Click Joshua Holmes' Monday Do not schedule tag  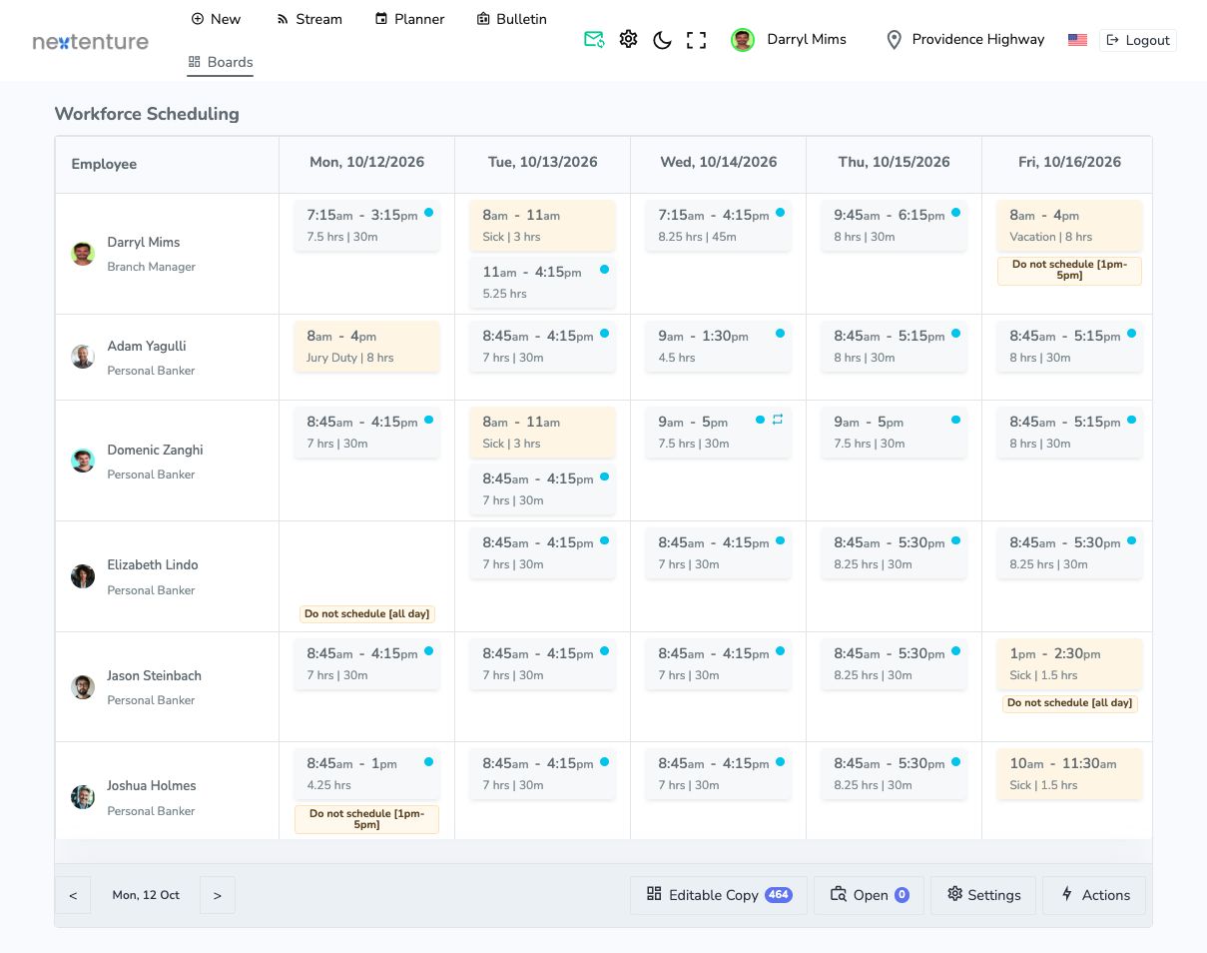(x=366, y=819)
